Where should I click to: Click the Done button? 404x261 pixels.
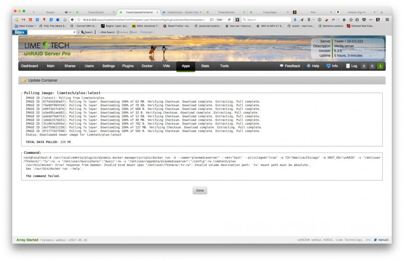200,191
